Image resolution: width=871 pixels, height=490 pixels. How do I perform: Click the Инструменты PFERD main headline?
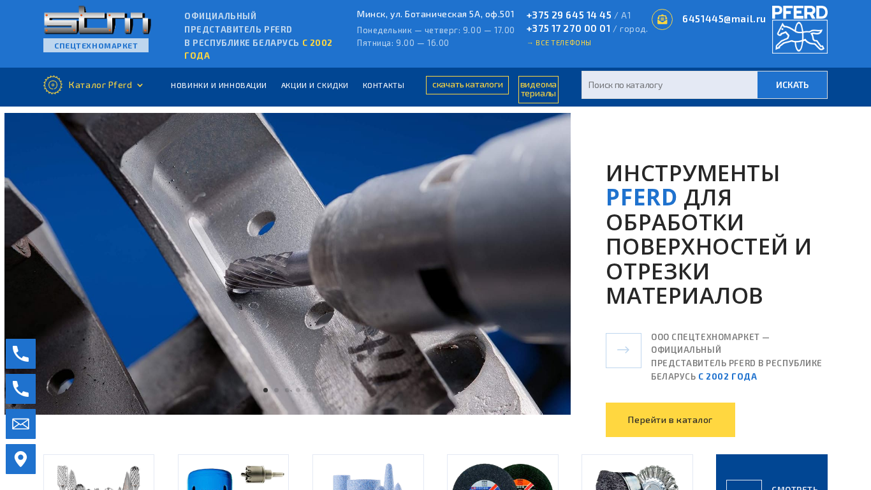(x=708, y=235)
